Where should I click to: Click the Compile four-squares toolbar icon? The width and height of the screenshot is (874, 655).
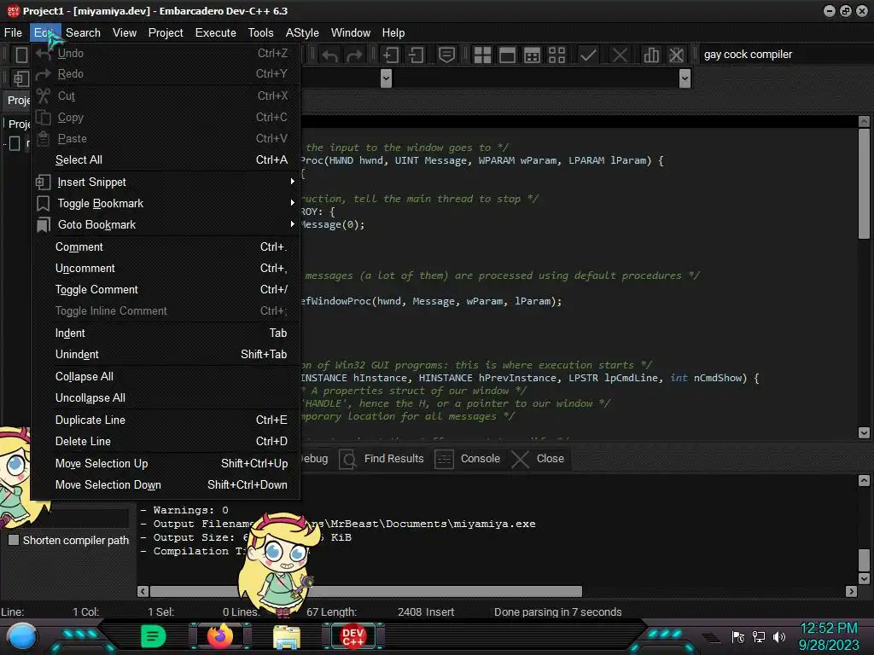(482, 55)
